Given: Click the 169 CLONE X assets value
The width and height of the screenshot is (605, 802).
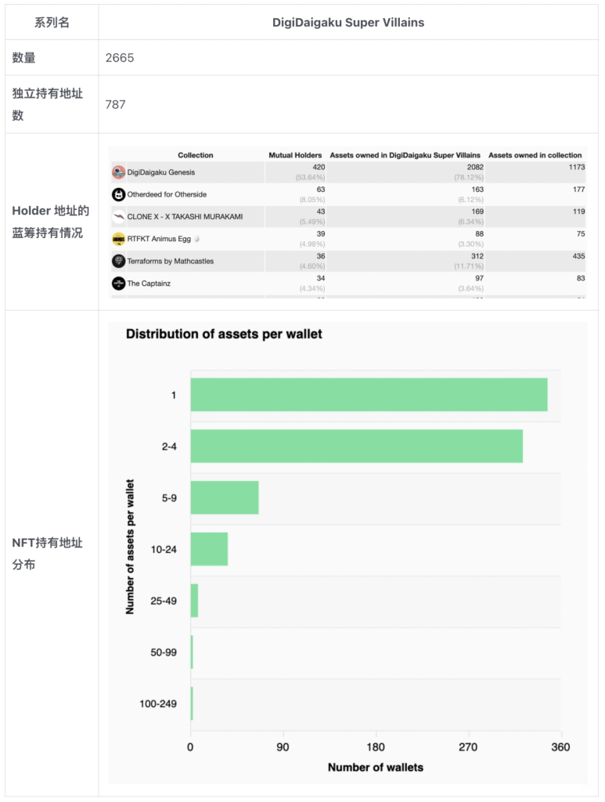Looking at the screenshot, I should [477, 211].
